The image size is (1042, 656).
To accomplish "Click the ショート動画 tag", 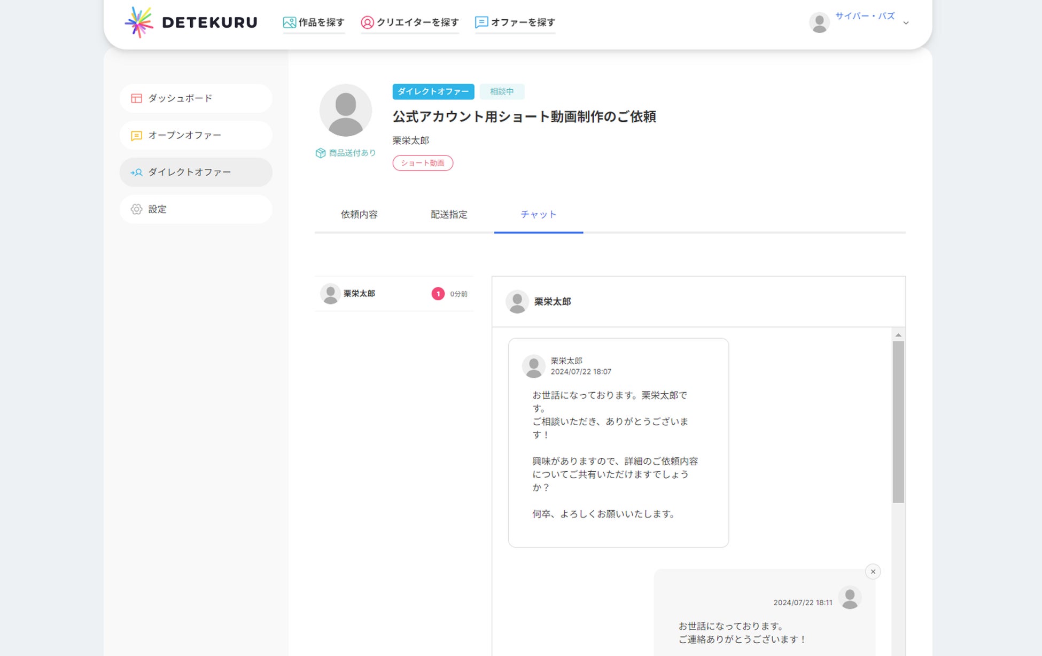I will [423, 163].
